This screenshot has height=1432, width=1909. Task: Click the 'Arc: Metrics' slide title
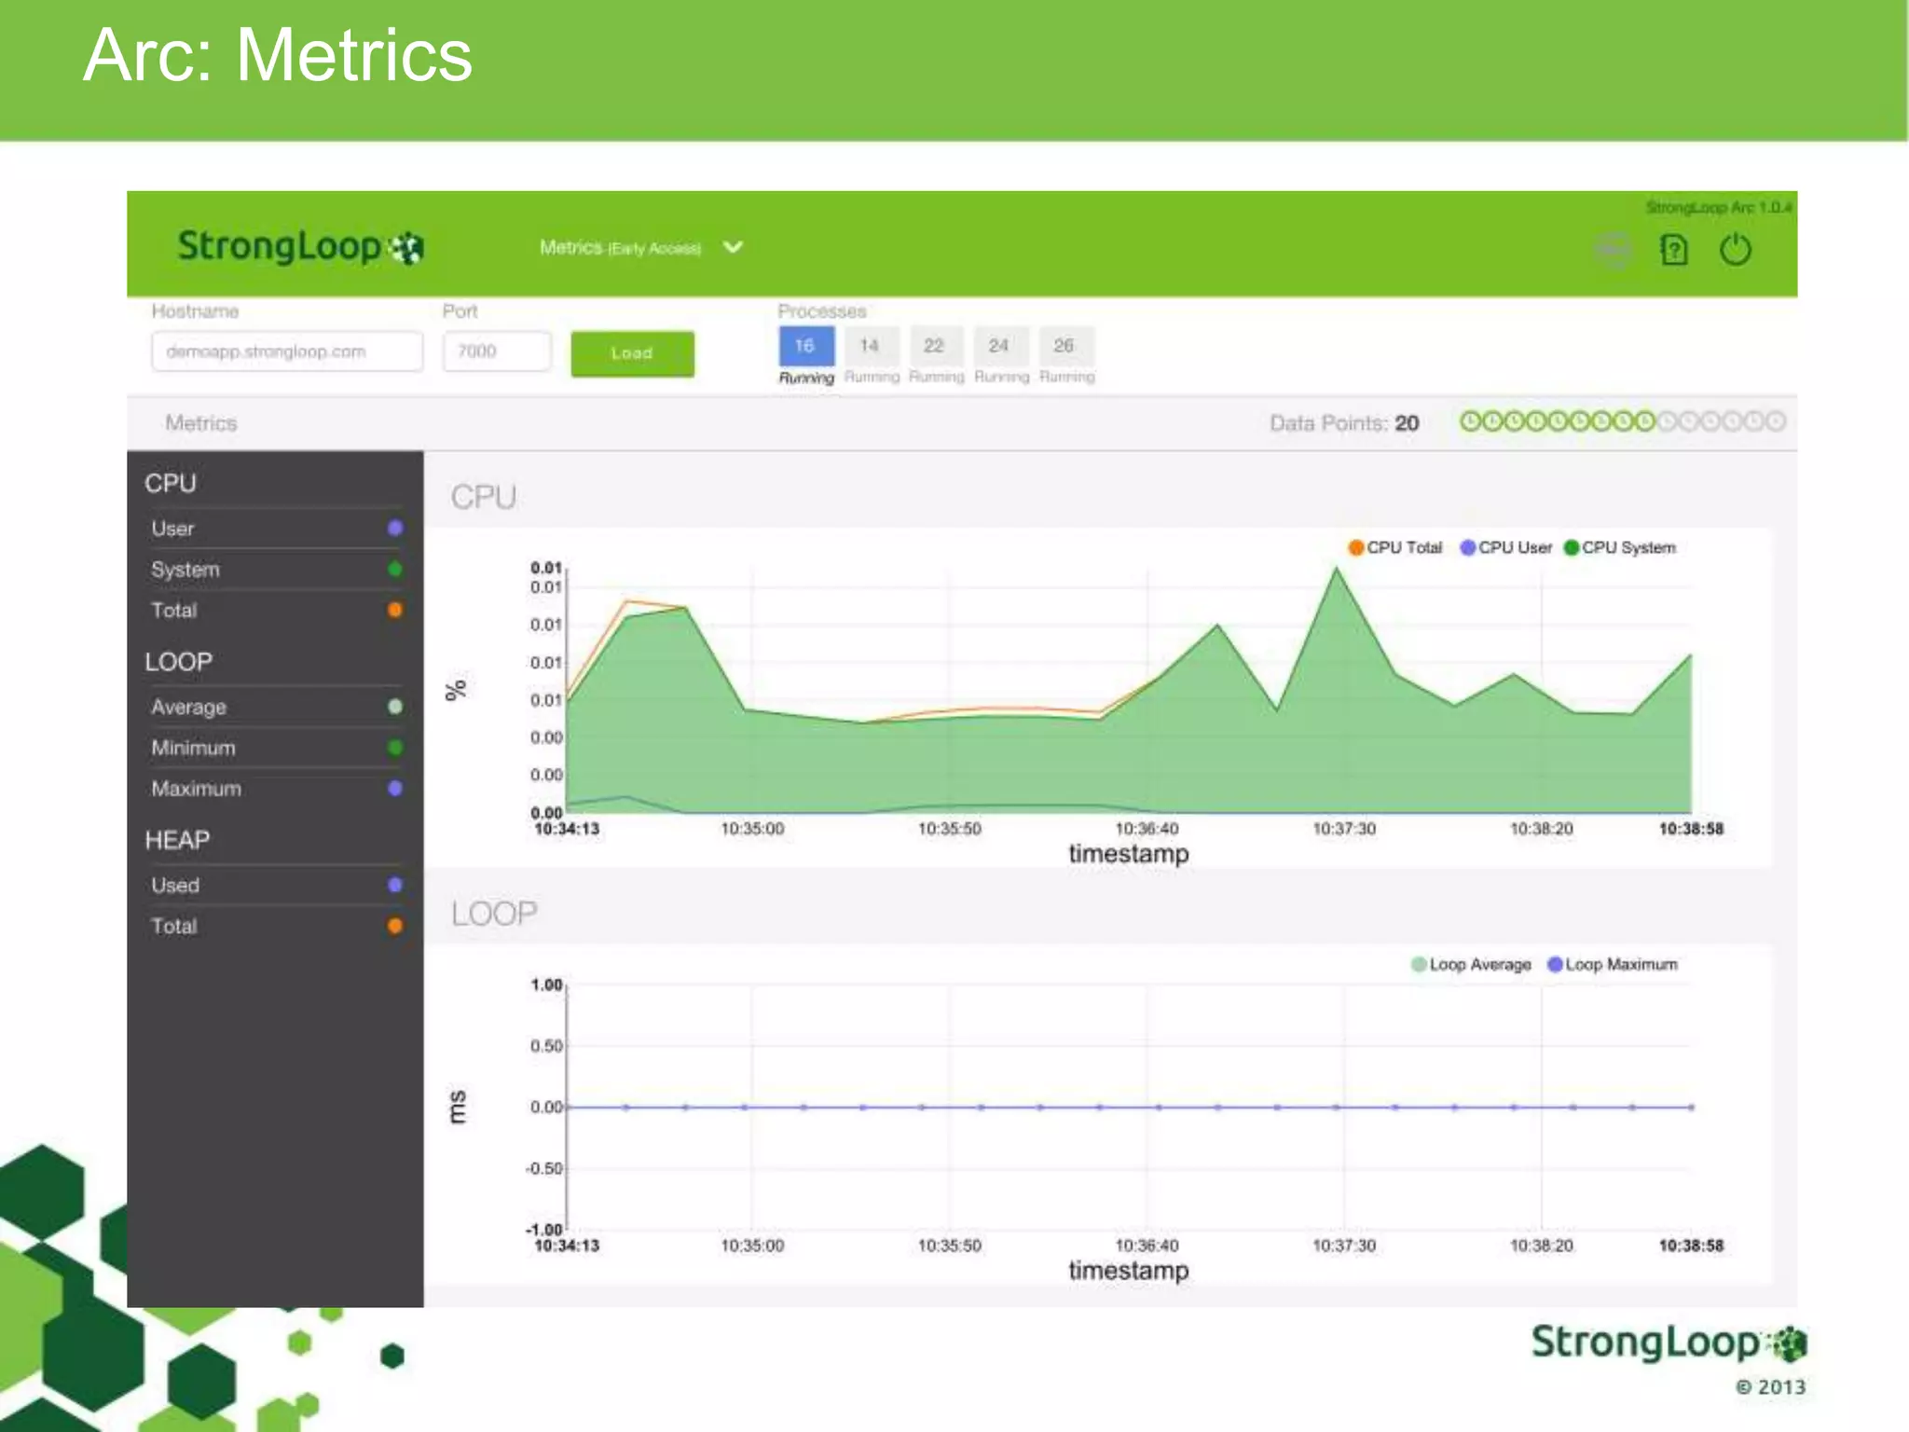278,55
